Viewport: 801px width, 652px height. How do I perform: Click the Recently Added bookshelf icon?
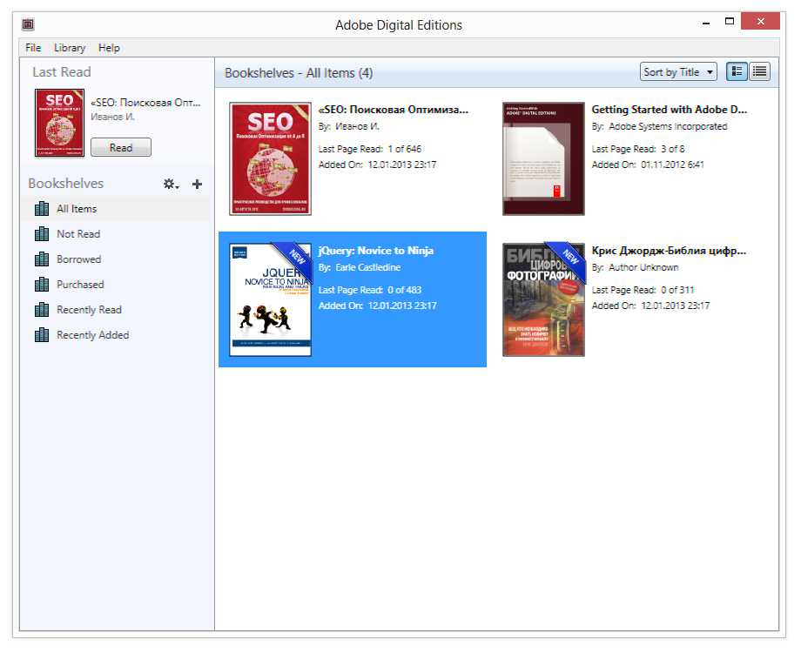tap(42, 335)
